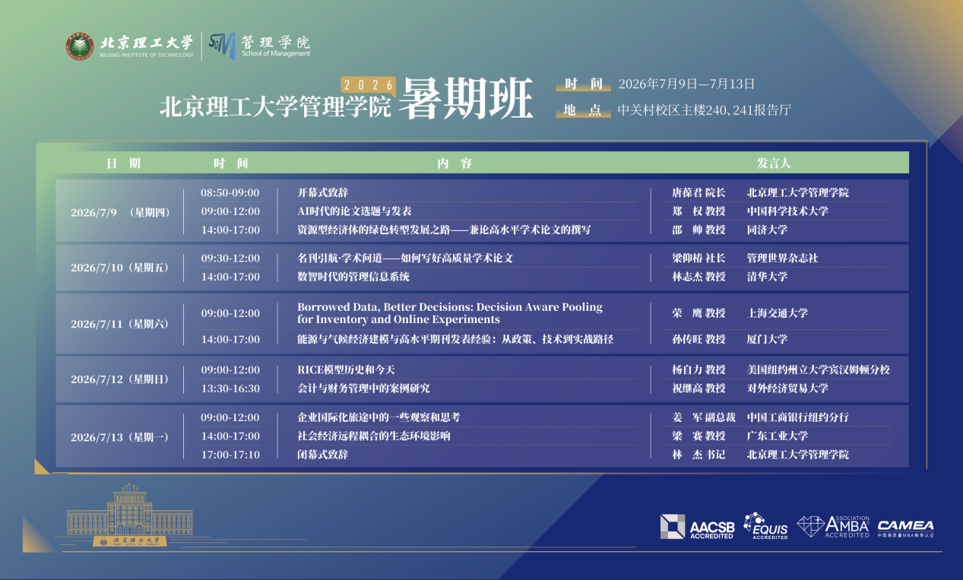The width and height of the screenshot is (963, 580).
Task: Click affiliation 广东工业大学
Action: [x=778, y=436]
